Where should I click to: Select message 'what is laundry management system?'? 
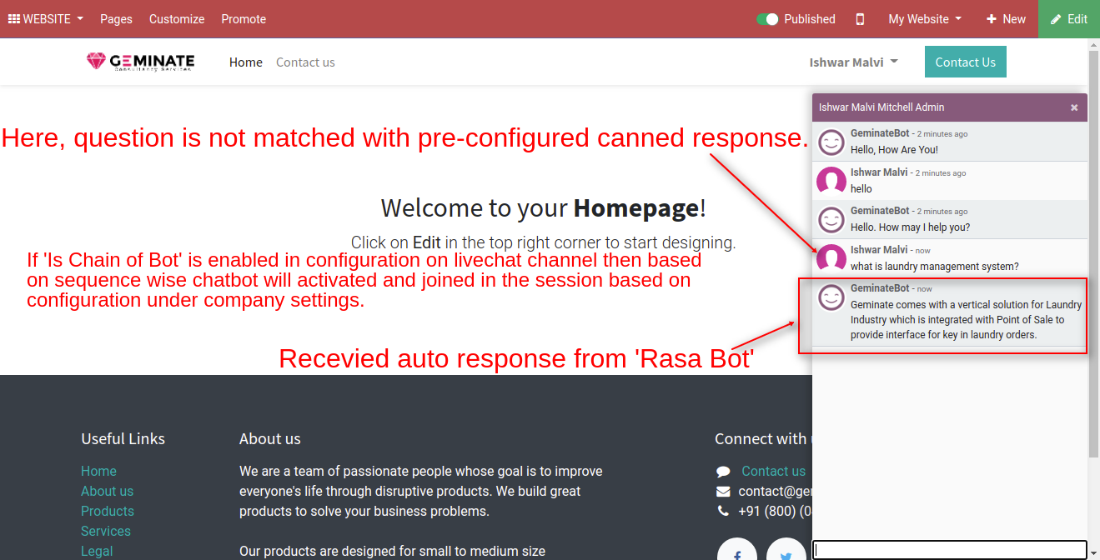(x=935, y=267)
